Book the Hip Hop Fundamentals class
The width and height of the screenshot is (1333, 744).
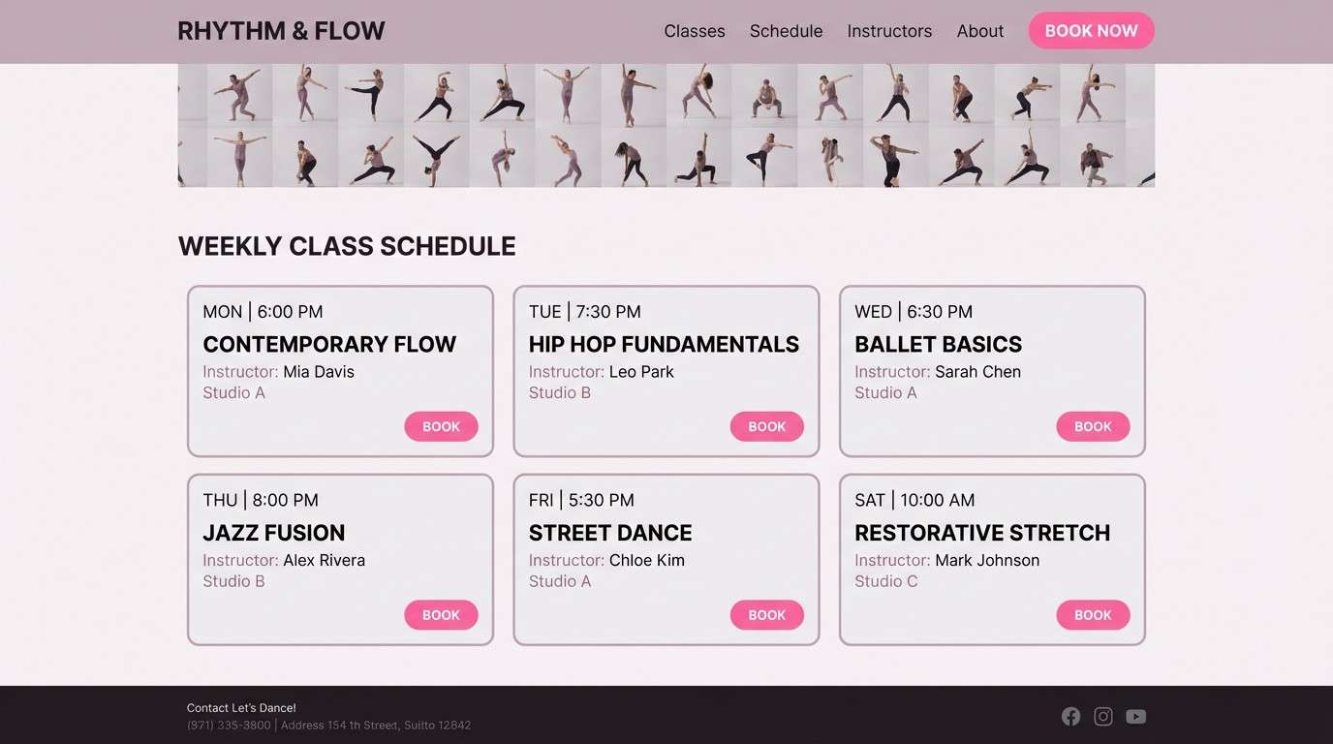(766, 426)
